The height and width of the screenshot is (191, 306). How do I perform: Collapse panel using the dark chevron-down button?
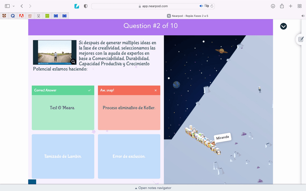[283, 26]
